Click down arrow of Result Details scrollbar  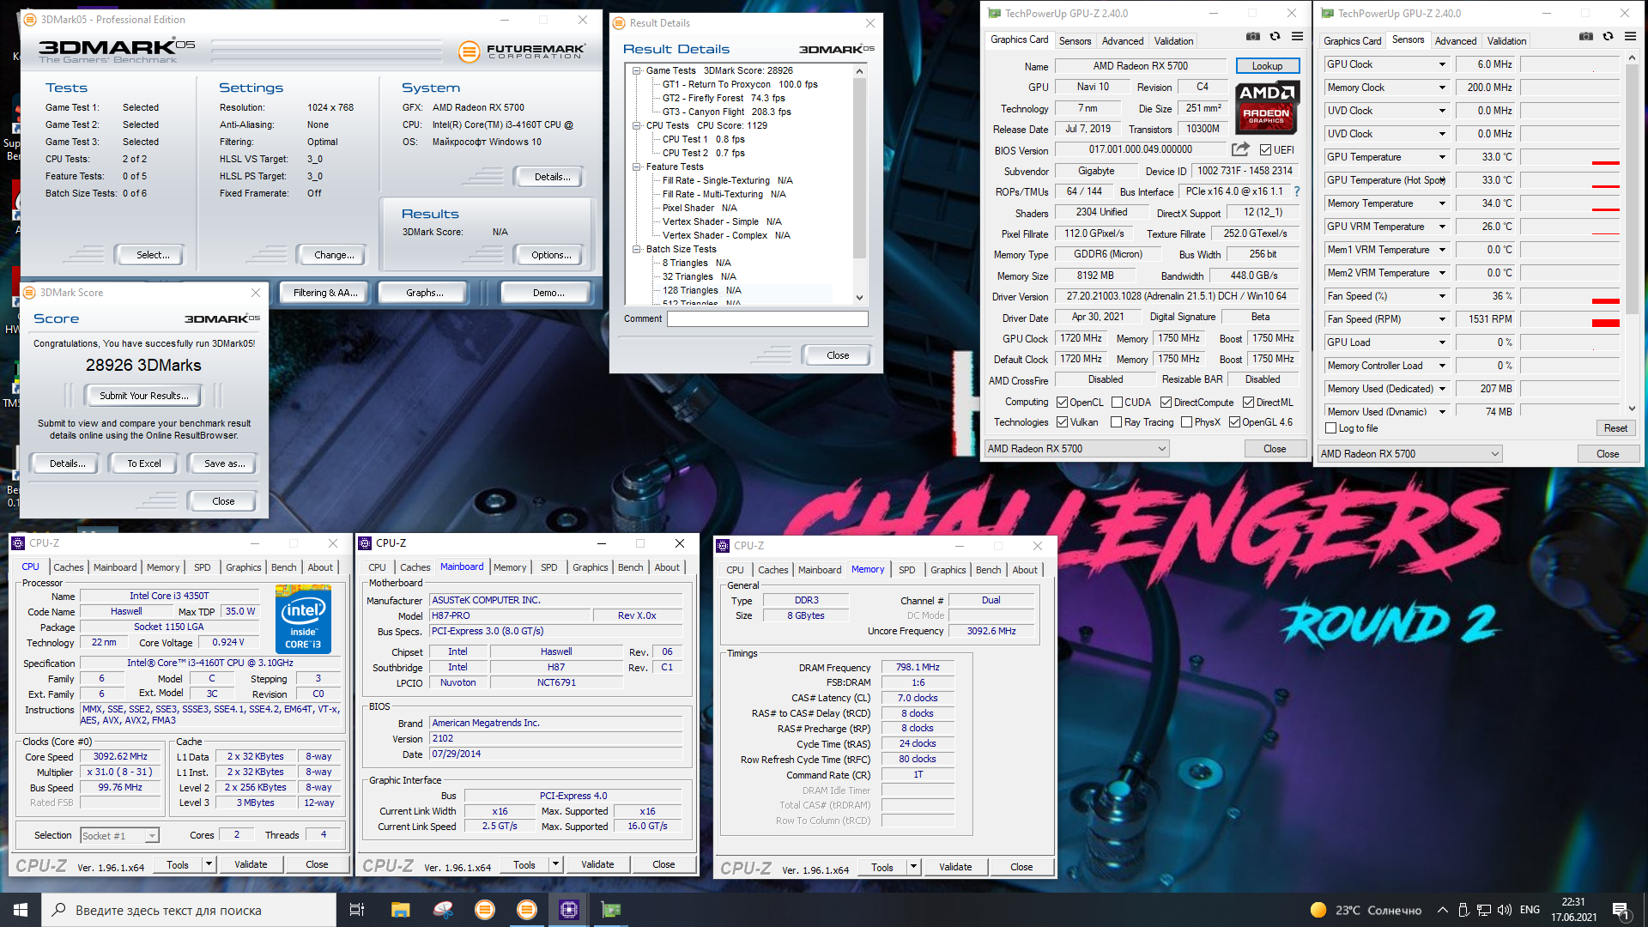pyautogui.click(x=859, y=298)
